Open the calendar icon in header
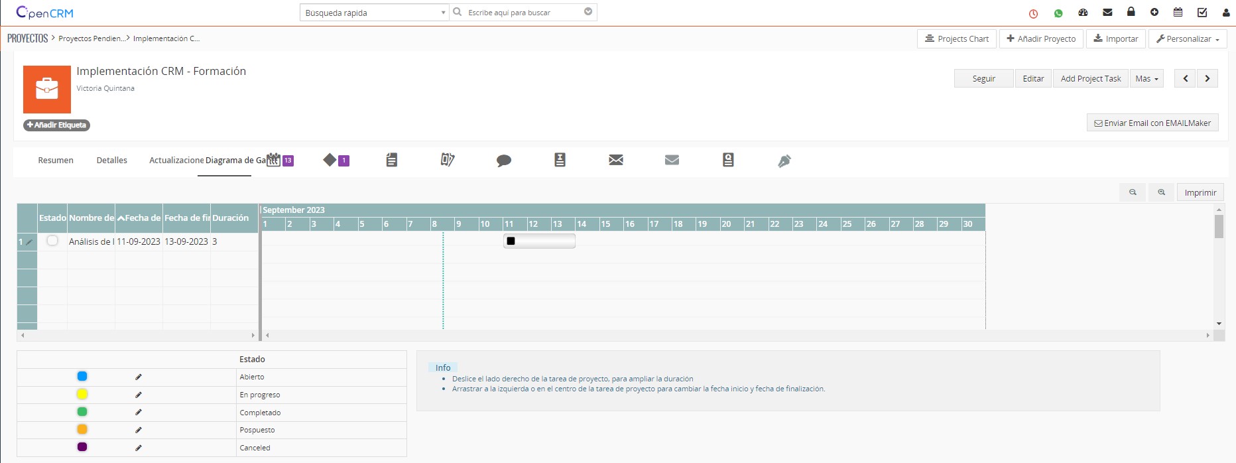 point(1178,12)
